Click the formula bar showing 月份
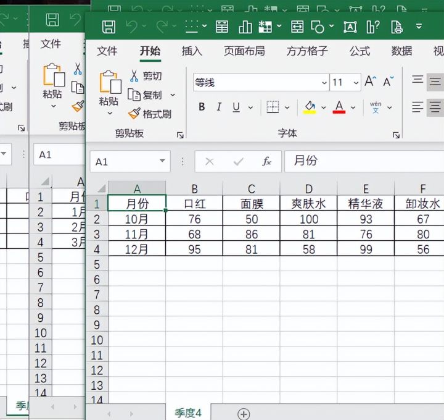Image resolution: width=444 pixels, height=420 pixels. pyautogui.click(x=364, y=161)
